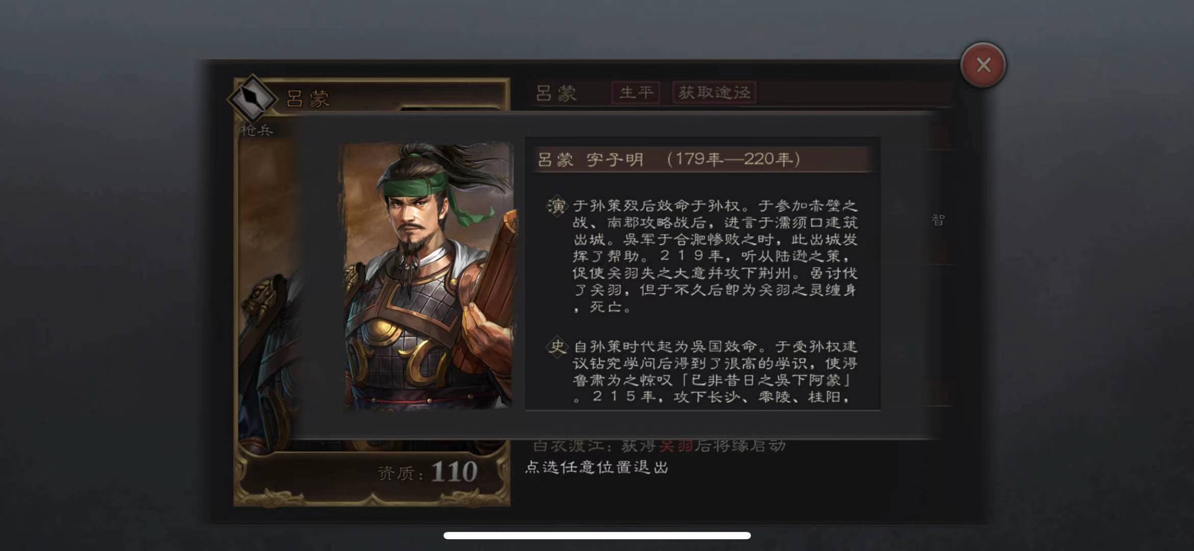Tap the romance biography paragraph text
Viewport: 1194px width, 551px height.
tap(715, 257)
